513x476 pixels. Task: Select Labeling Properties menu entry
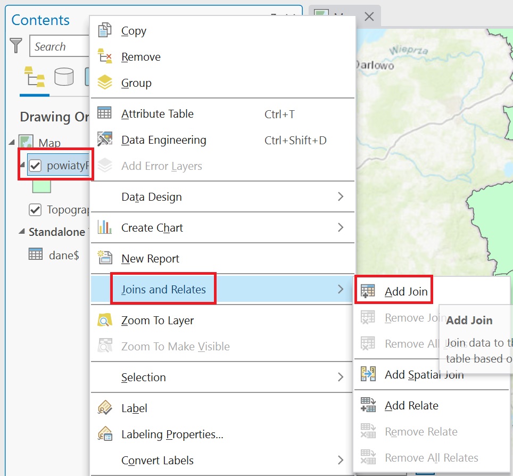pos(172,434)
